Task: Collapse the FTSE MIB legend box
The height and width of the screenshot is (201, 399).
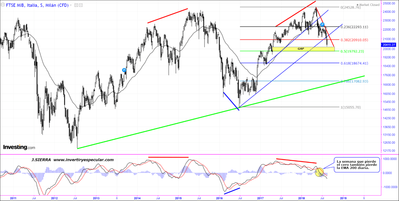Action: pyautogui.click(x=3, y=5)
